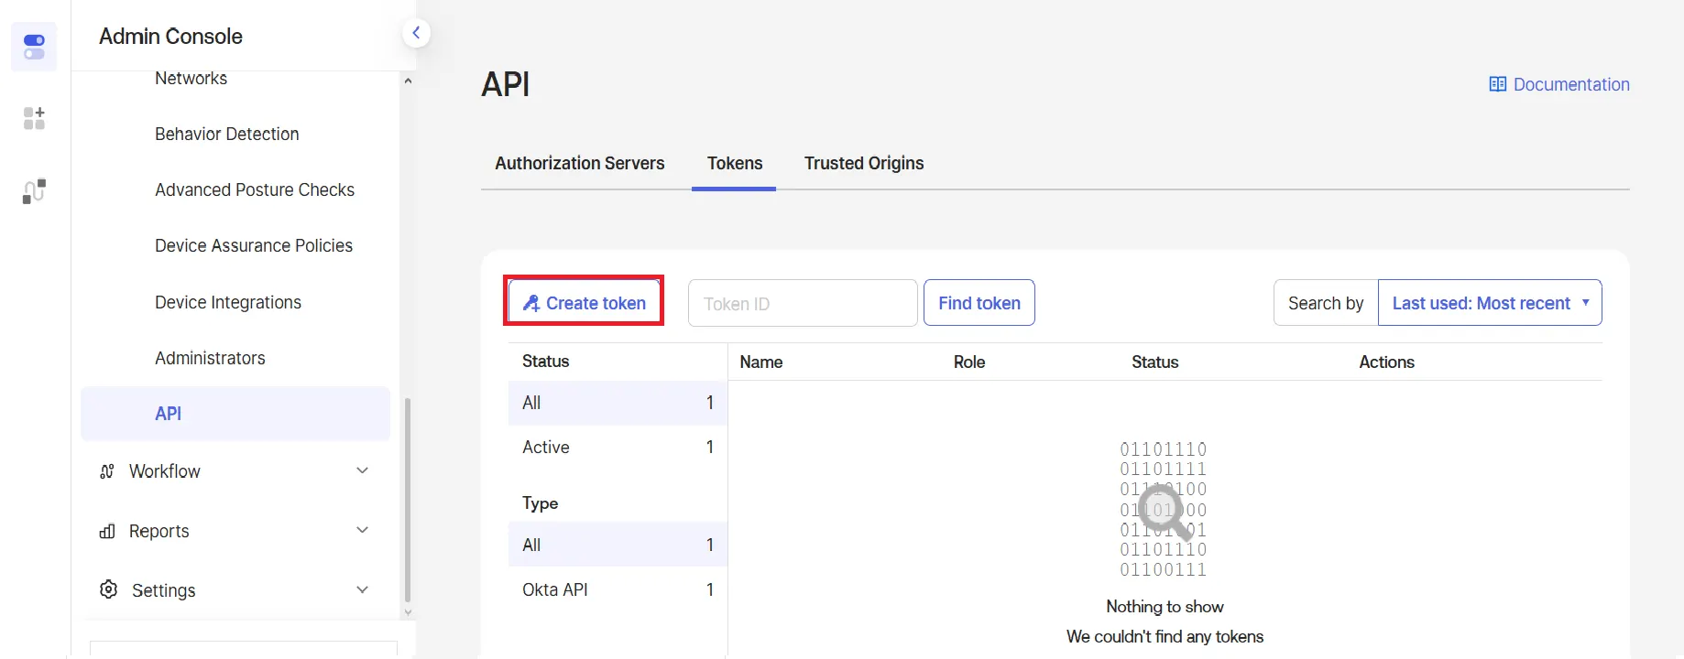1684x659 pixels.
Task: Expand the Settings section chevron
Action: [x=362, y=589]
